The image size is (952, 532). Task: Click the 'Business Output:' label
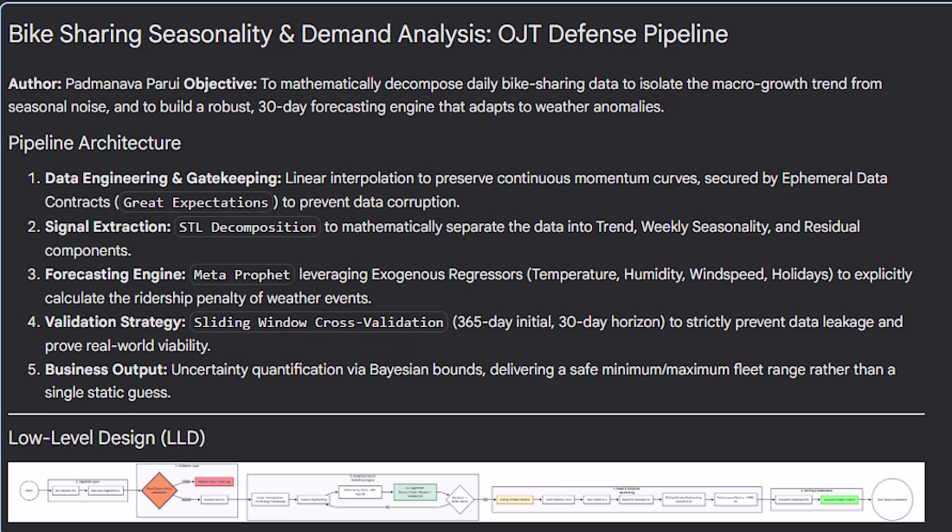pyautogui.click(x=106, y=369)
